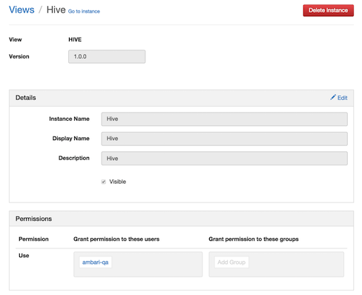The height and width of the screenshot is (295, 362).
Task: Click the red Delete Instance button
Action: 329,10
